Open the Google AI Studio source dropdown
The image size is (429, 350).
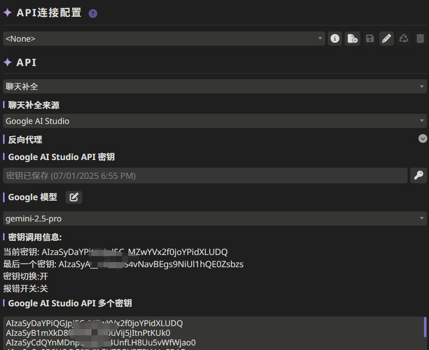coord(214,121)
